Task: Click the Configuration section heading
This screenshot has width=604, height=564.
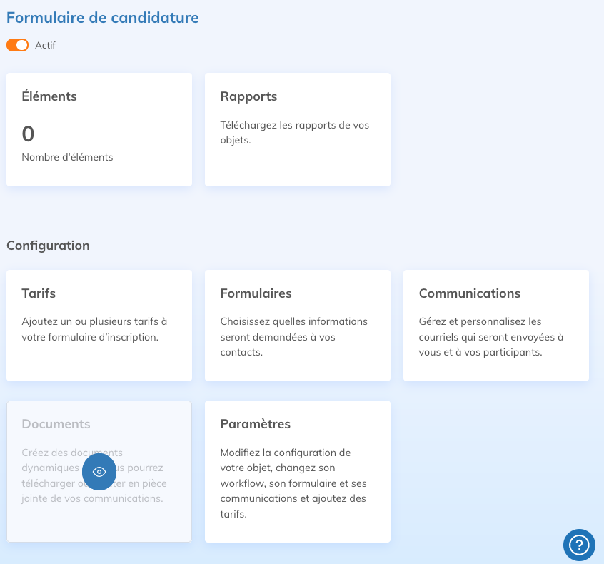Action: [x=48, y=245]
